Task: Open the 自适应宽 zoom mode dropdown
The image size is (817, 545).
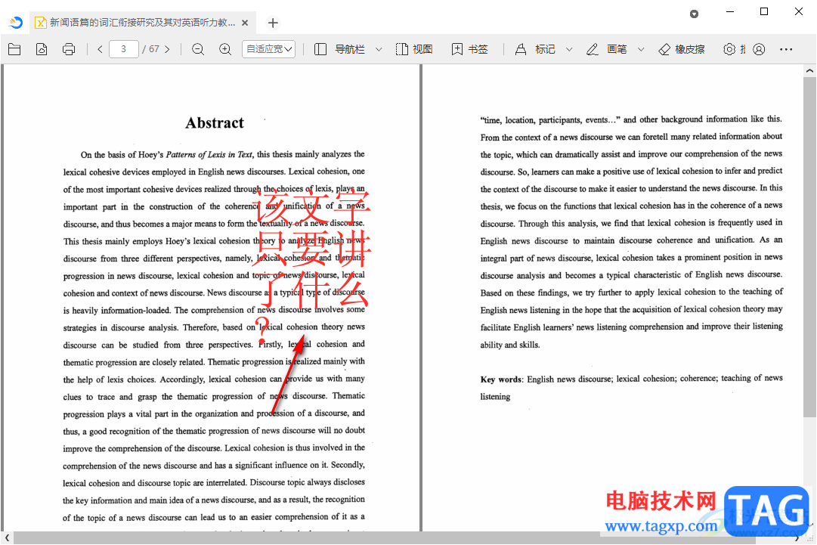Action: 269,49
